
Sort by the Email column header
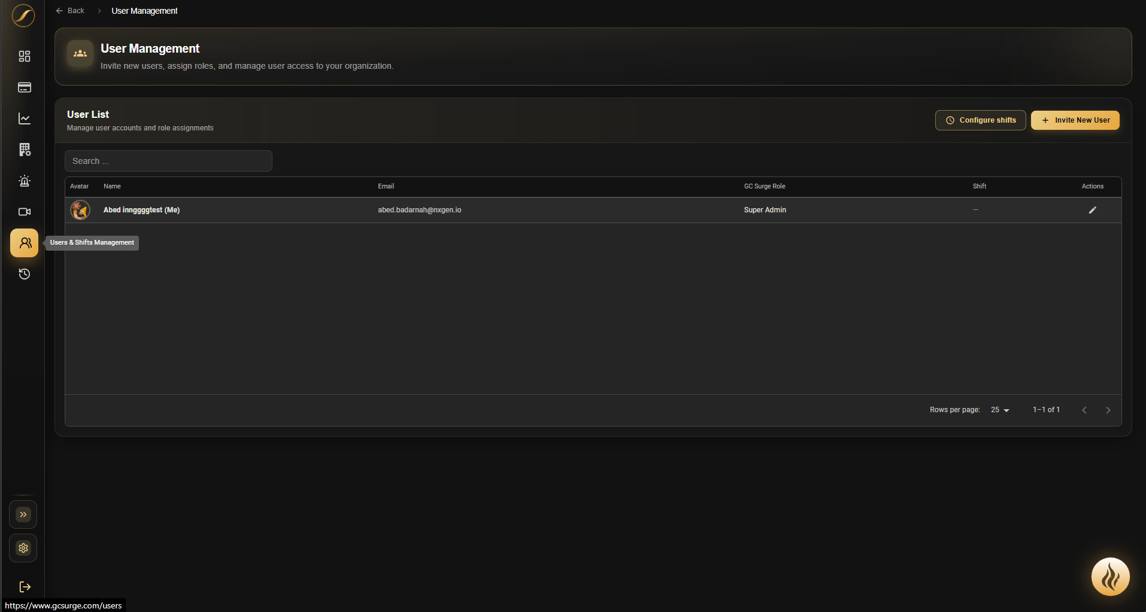click(386, 186)
